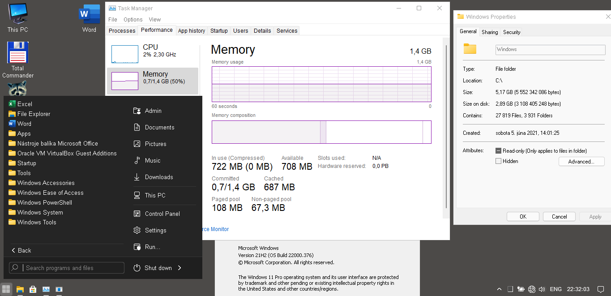
Task: Select Memory graph thumbnail in Task Manager
Action: [x=125, y=81]
